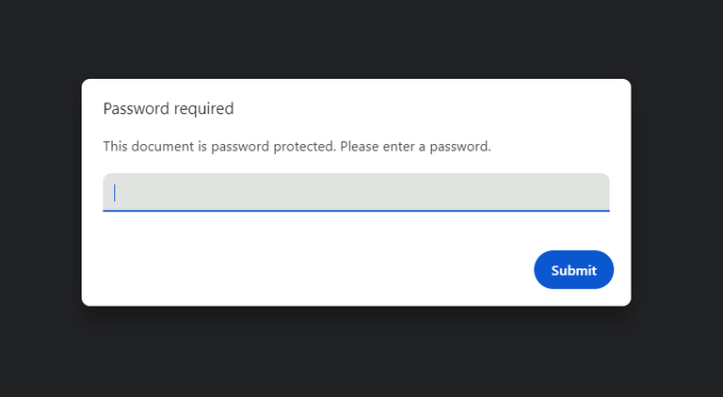
Task: Click the blue underline beneath the password field
Action: (356, 210)
